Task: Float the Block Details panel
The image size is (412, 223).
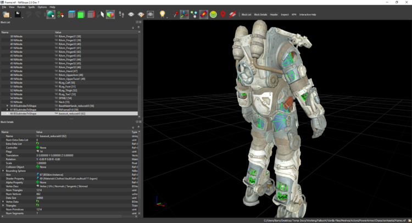Action: pyautogui.click(x=137, y=122)
